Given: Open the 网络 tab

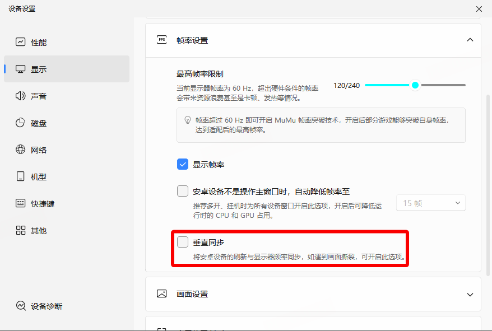Looking at the screenshot, I should pyautogui.click(x=67, y=150).
